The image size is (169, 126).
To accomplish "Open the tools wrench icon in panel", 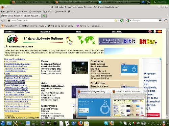I will pos(16,123).
